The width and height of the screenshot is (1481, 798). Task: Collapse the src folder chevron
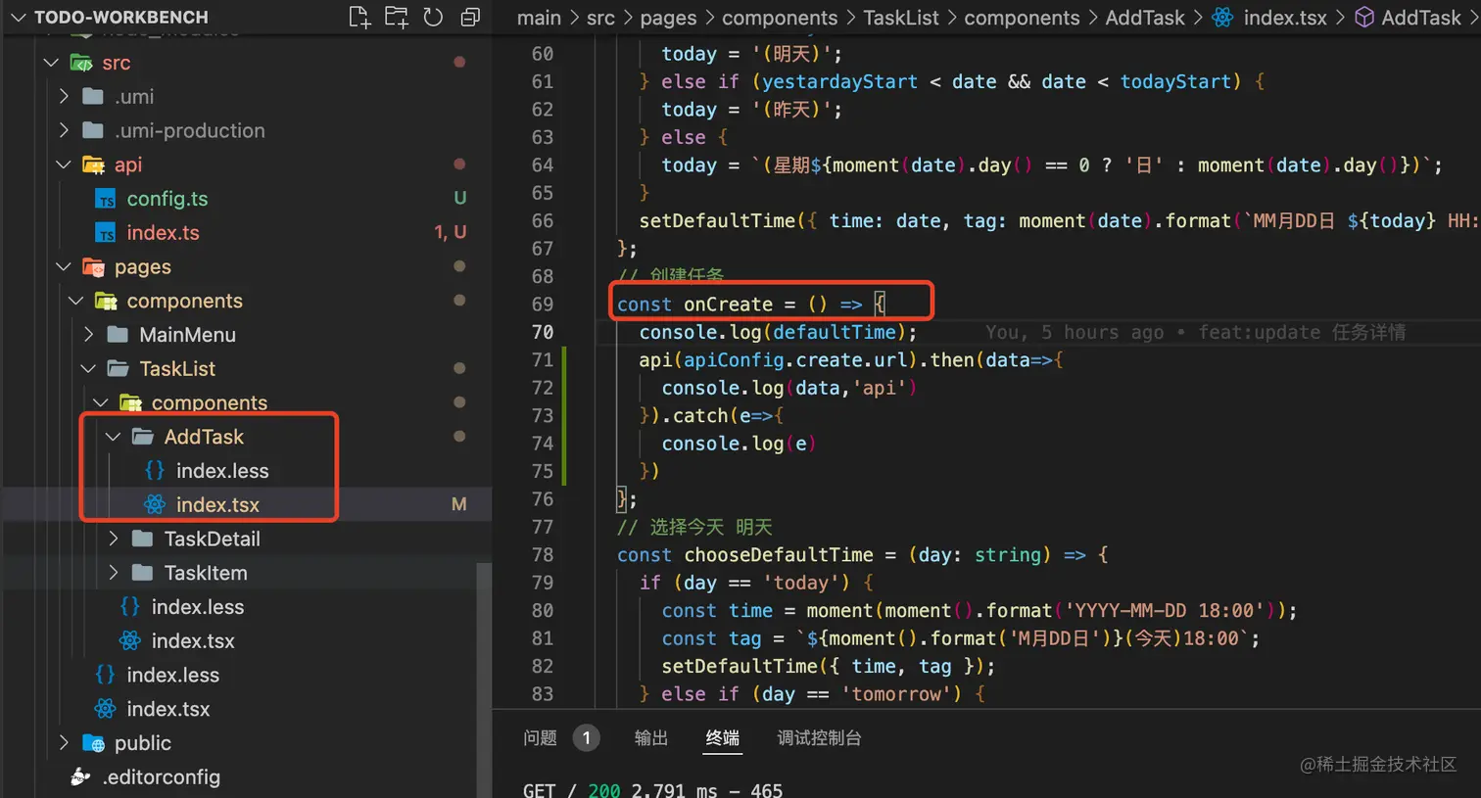pos(51,63)
